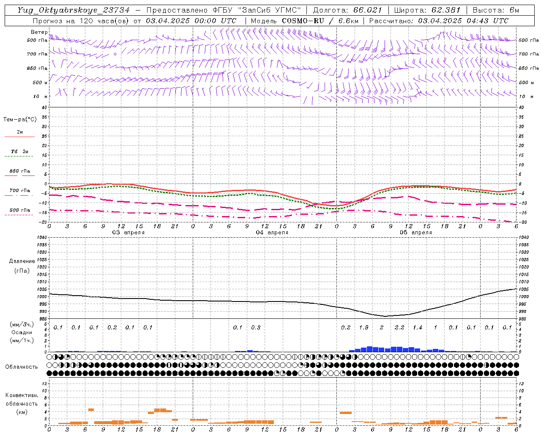Click the 2м temperature legend entry
541x433 pixels.
point(20,132)
